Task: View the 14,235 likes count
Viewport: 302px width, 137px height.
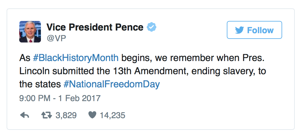Action: pyautogui.click(x=112, y=115)
